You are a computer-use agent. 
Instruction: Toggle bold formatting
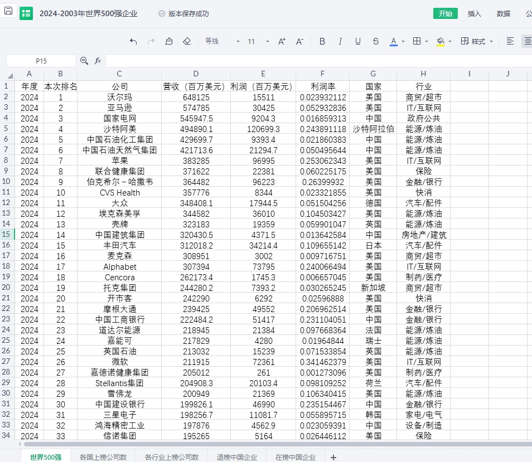point(322,41)
